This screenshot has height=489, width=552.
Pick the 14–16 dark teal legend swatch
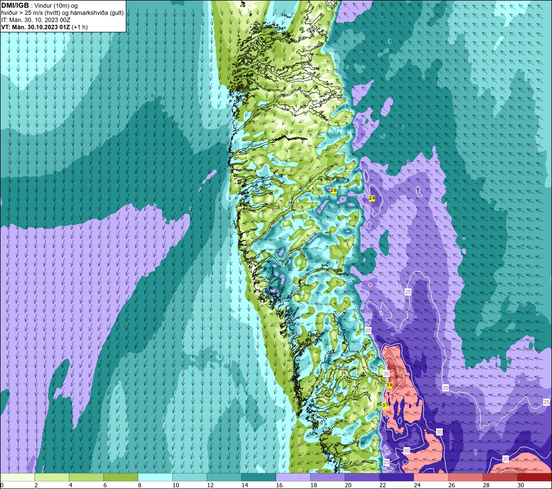pos(259,477)
